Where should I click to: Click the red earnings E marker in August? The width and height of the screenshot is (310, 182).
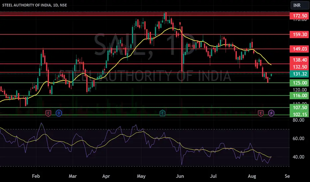[x=261, y=113]
